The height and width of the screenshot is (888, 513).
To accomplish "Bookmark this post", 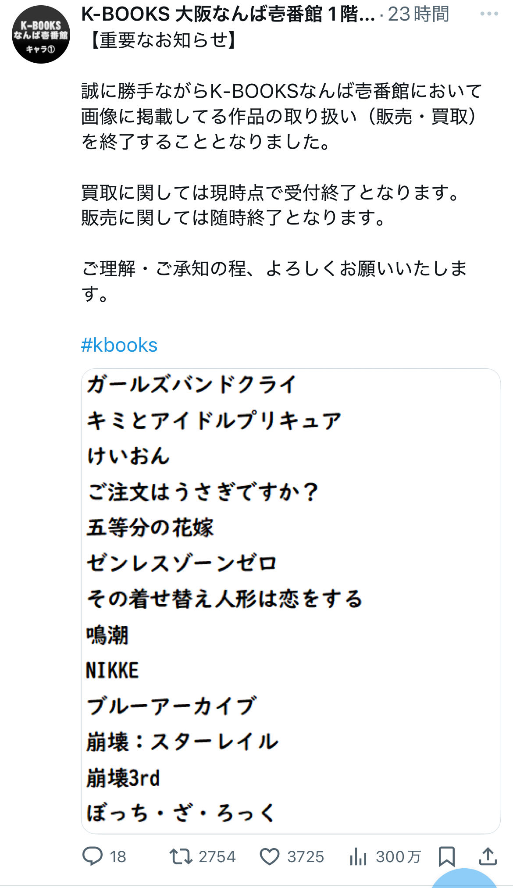I will pyautogui.click(x=446, y=856).
